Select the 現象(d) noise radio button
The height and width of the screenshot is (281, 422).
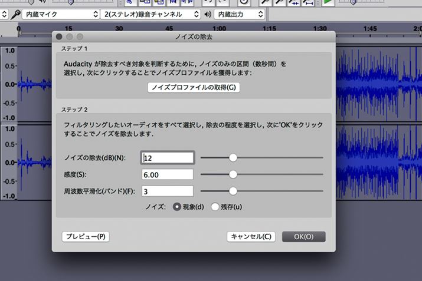coord(177,207)
